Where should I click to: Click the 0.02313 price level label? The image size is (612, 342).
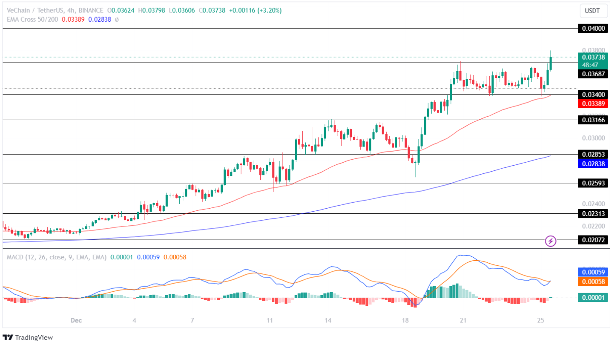click(592, 214)
